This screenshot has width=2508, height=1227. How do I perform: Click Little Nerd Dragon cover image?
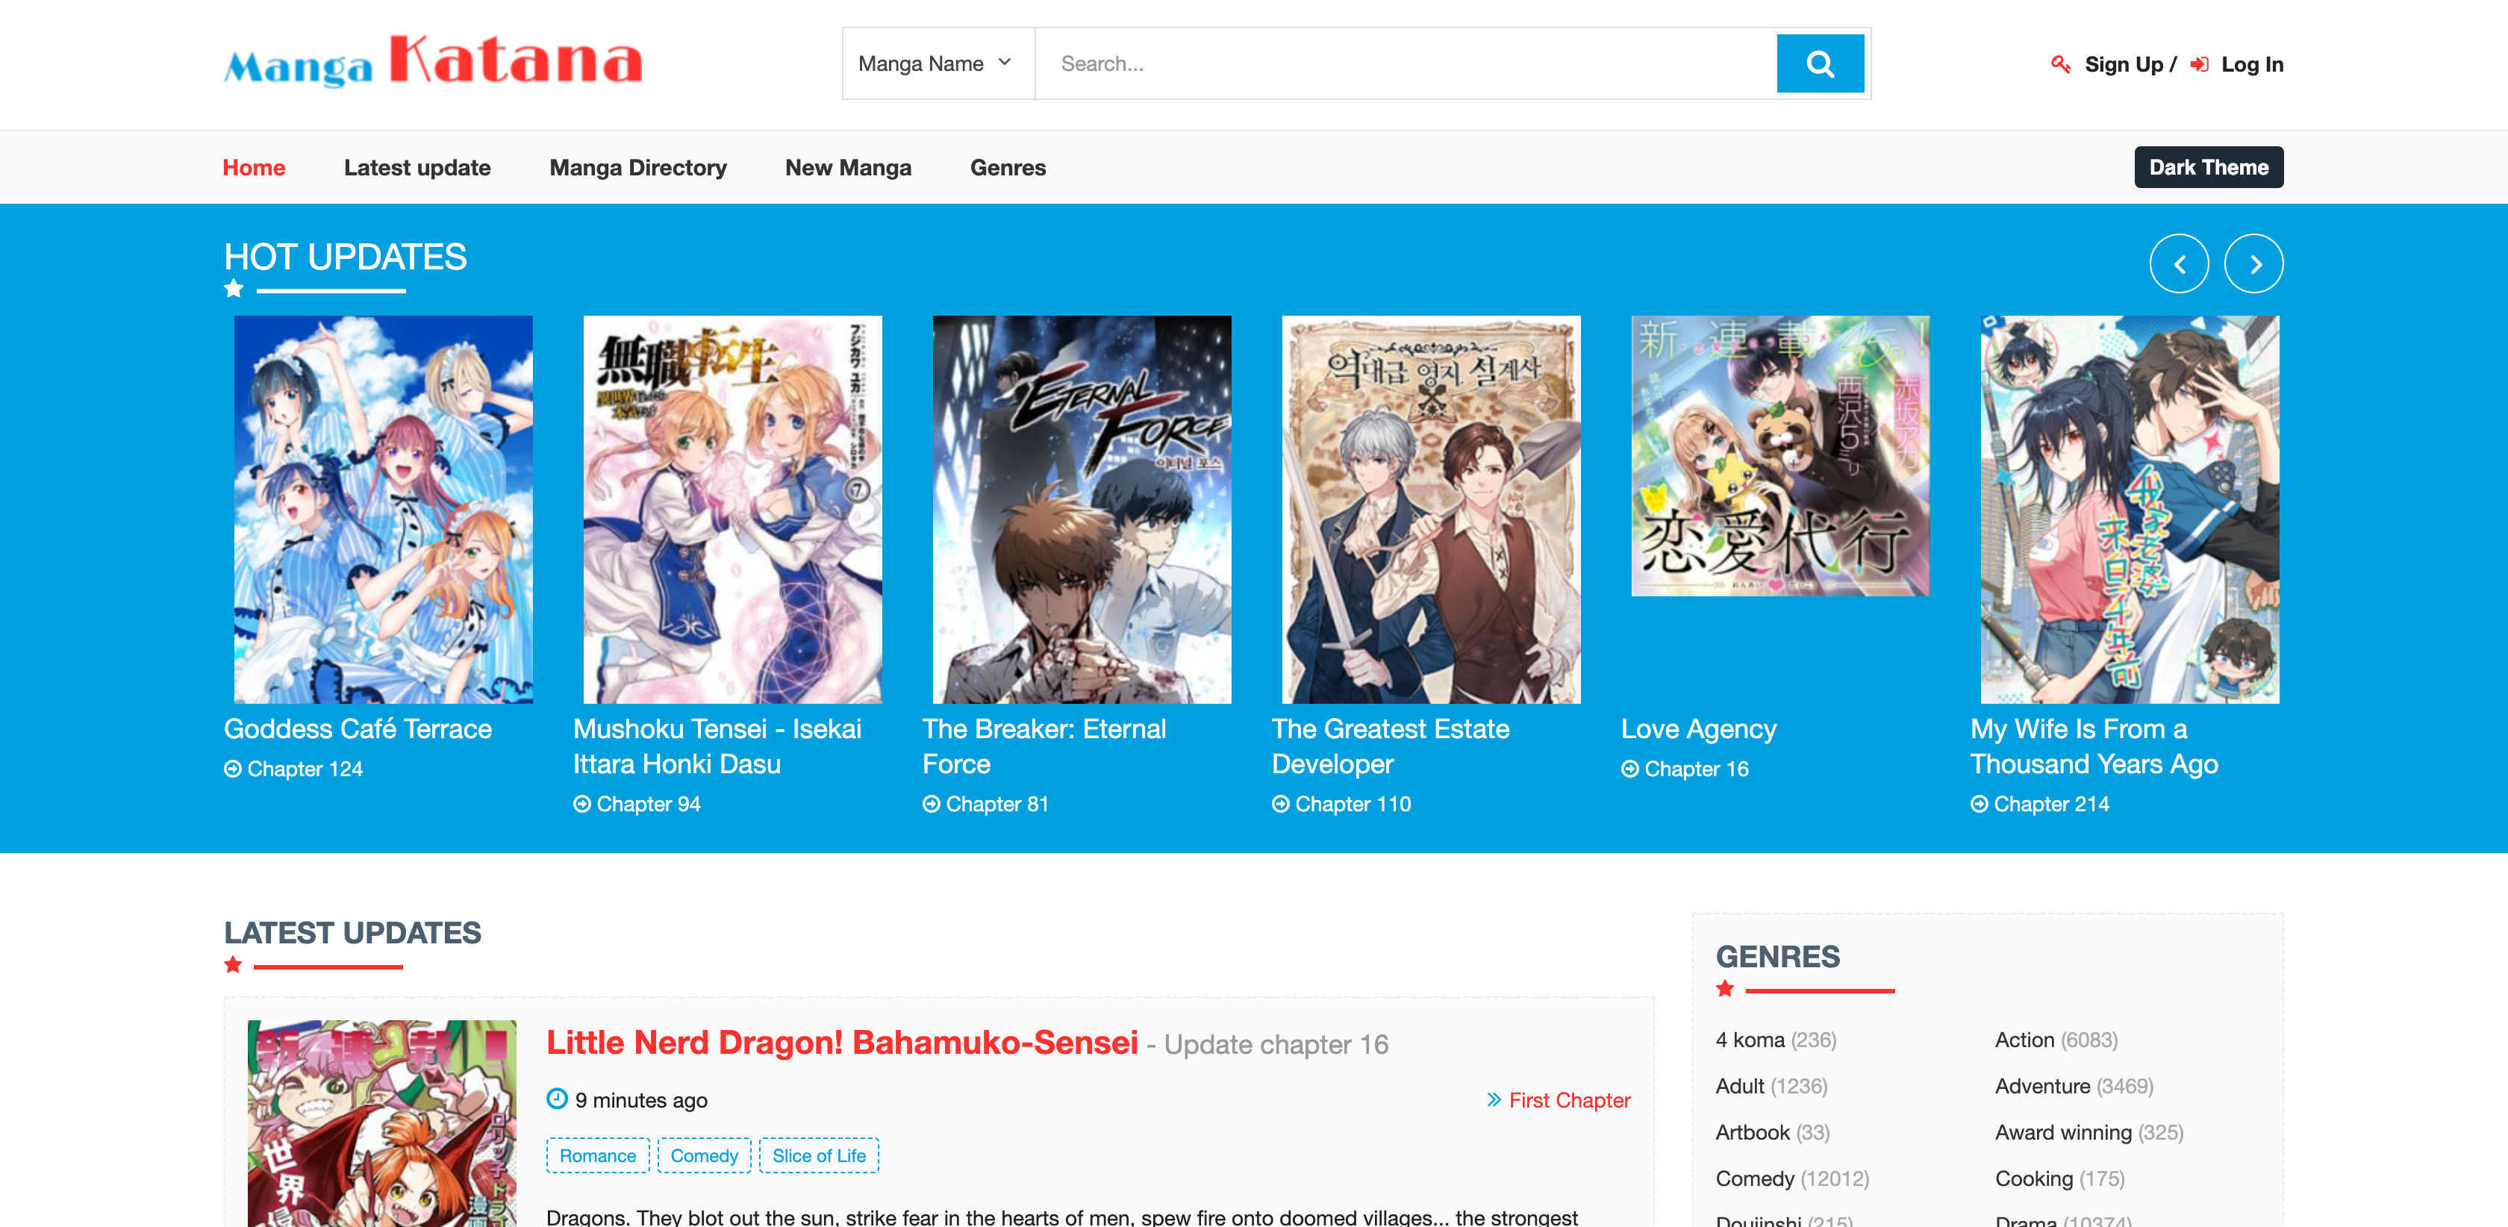[x=381, y=1124]
